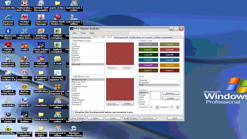Launch Malwarebytes Anti-Malware desktop icon
Screen dimensions: 247x139
tap(24, 6)
